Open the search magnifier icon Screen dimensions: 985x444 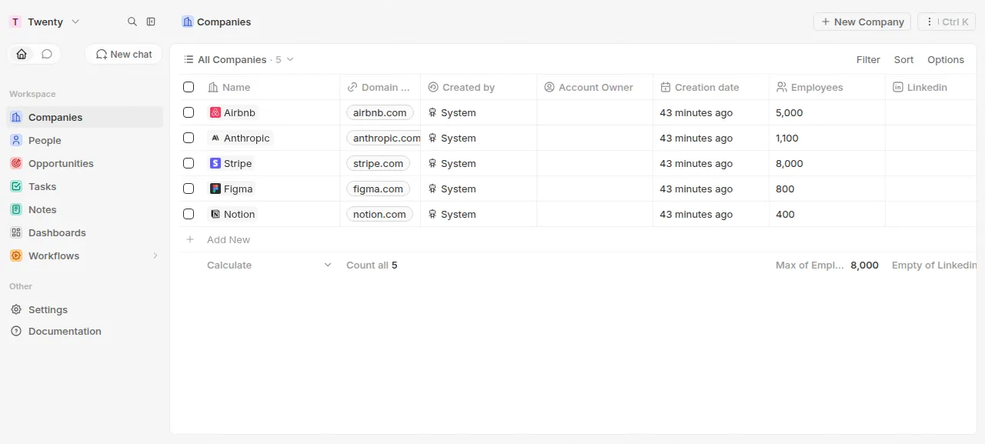tap(132, 22)
